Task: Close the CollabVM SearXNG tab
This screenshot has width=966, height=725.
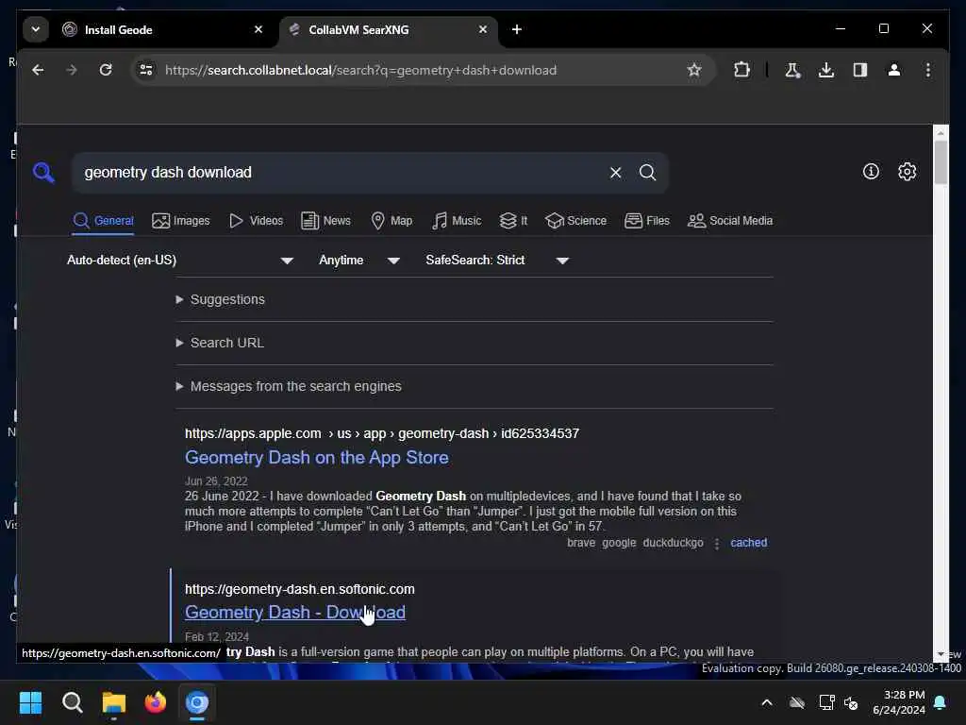Action: click(483, 29)
